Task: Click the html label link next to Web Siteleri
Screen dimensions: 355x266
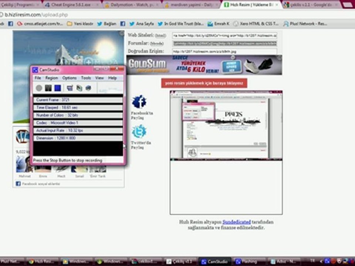Action: tap(160, 36)
